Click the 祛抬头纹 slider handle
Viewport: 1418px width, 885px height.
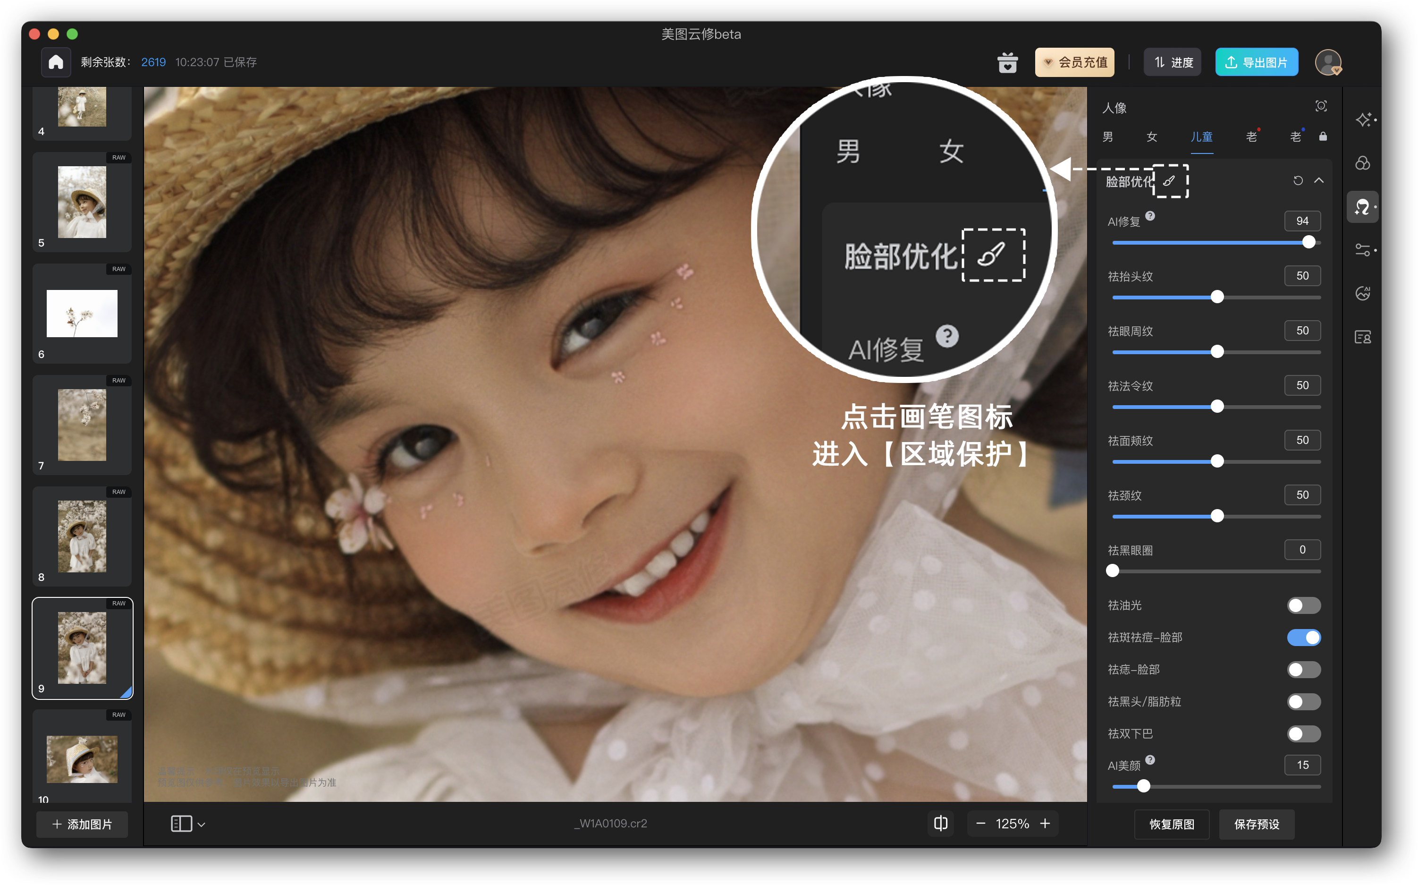click(x=1217, y=298)
